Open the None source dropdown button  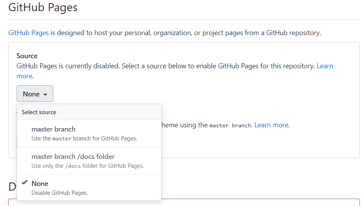pyautogui.click(x=35, y=94)
